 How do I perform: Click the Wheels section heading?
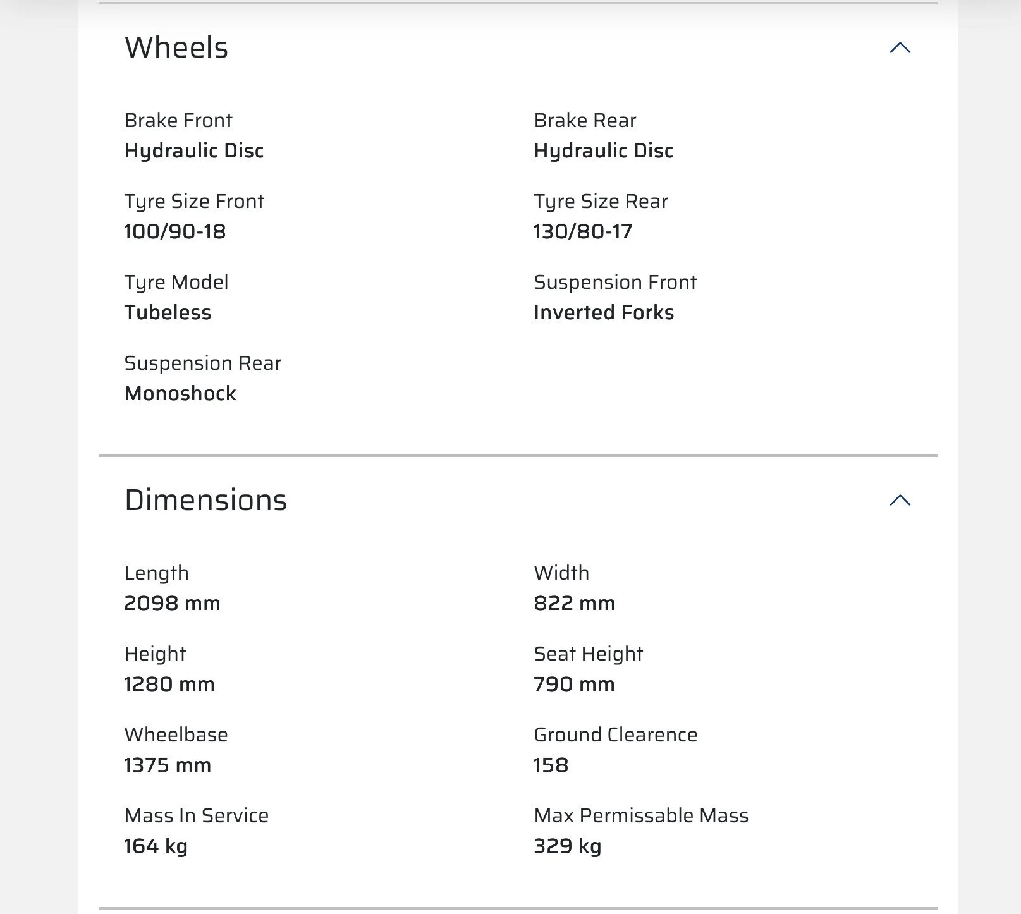pyautogui.click(x=176, y=48)
